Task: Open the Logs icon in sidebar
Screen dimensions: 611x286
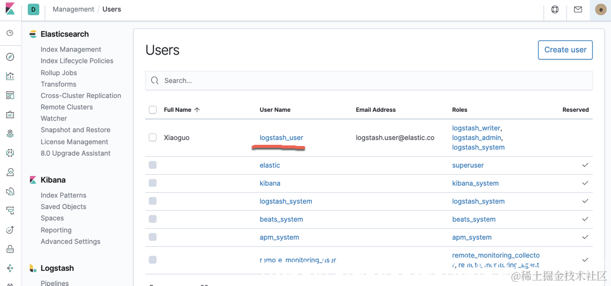Action: 10,192
